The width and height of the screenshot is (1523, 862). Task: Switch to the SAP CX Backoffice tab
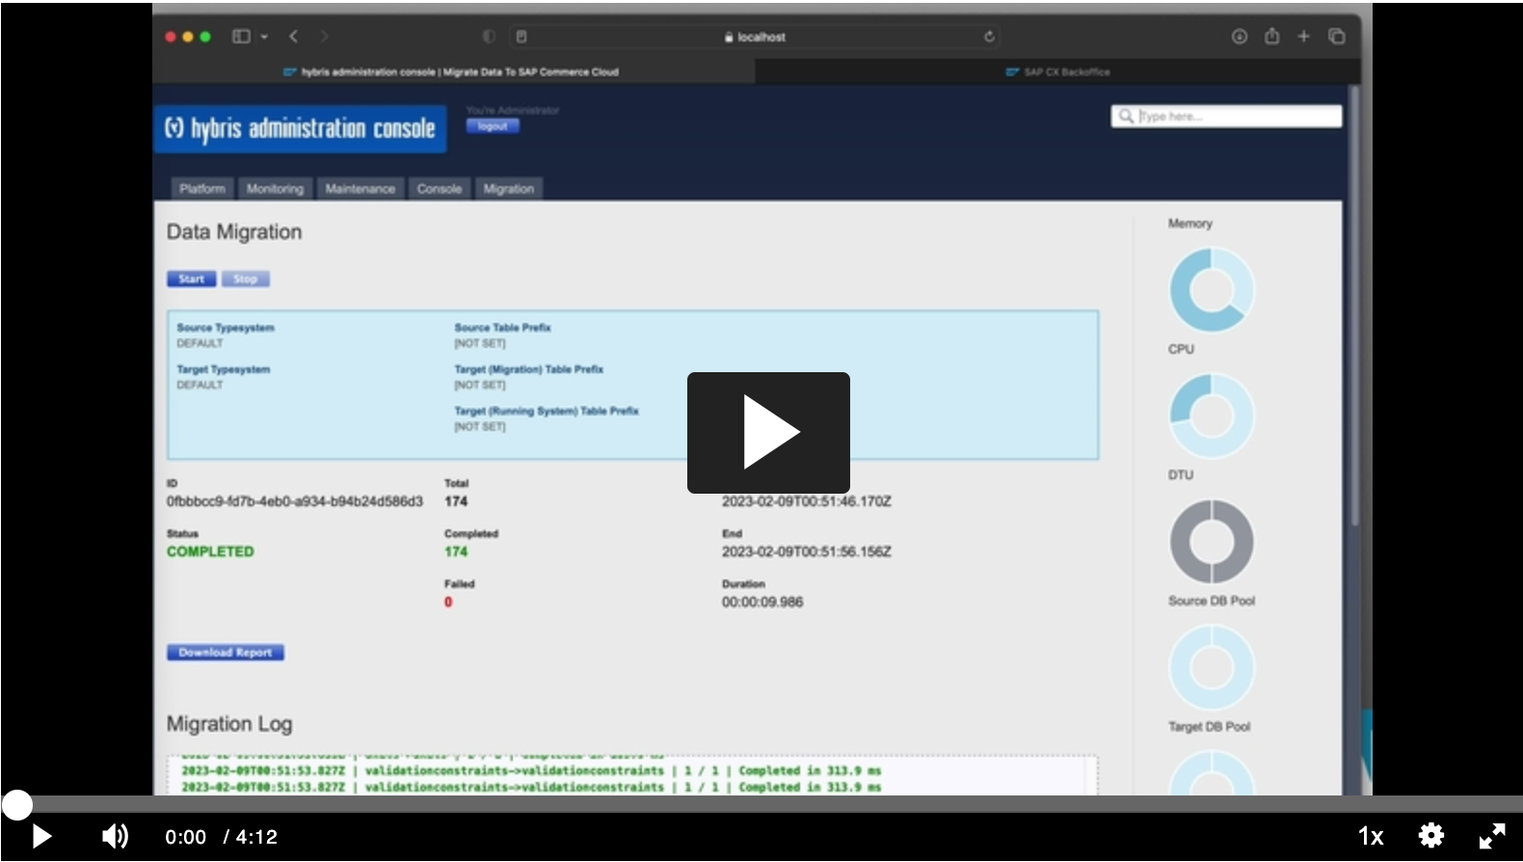coord(1058,71)
